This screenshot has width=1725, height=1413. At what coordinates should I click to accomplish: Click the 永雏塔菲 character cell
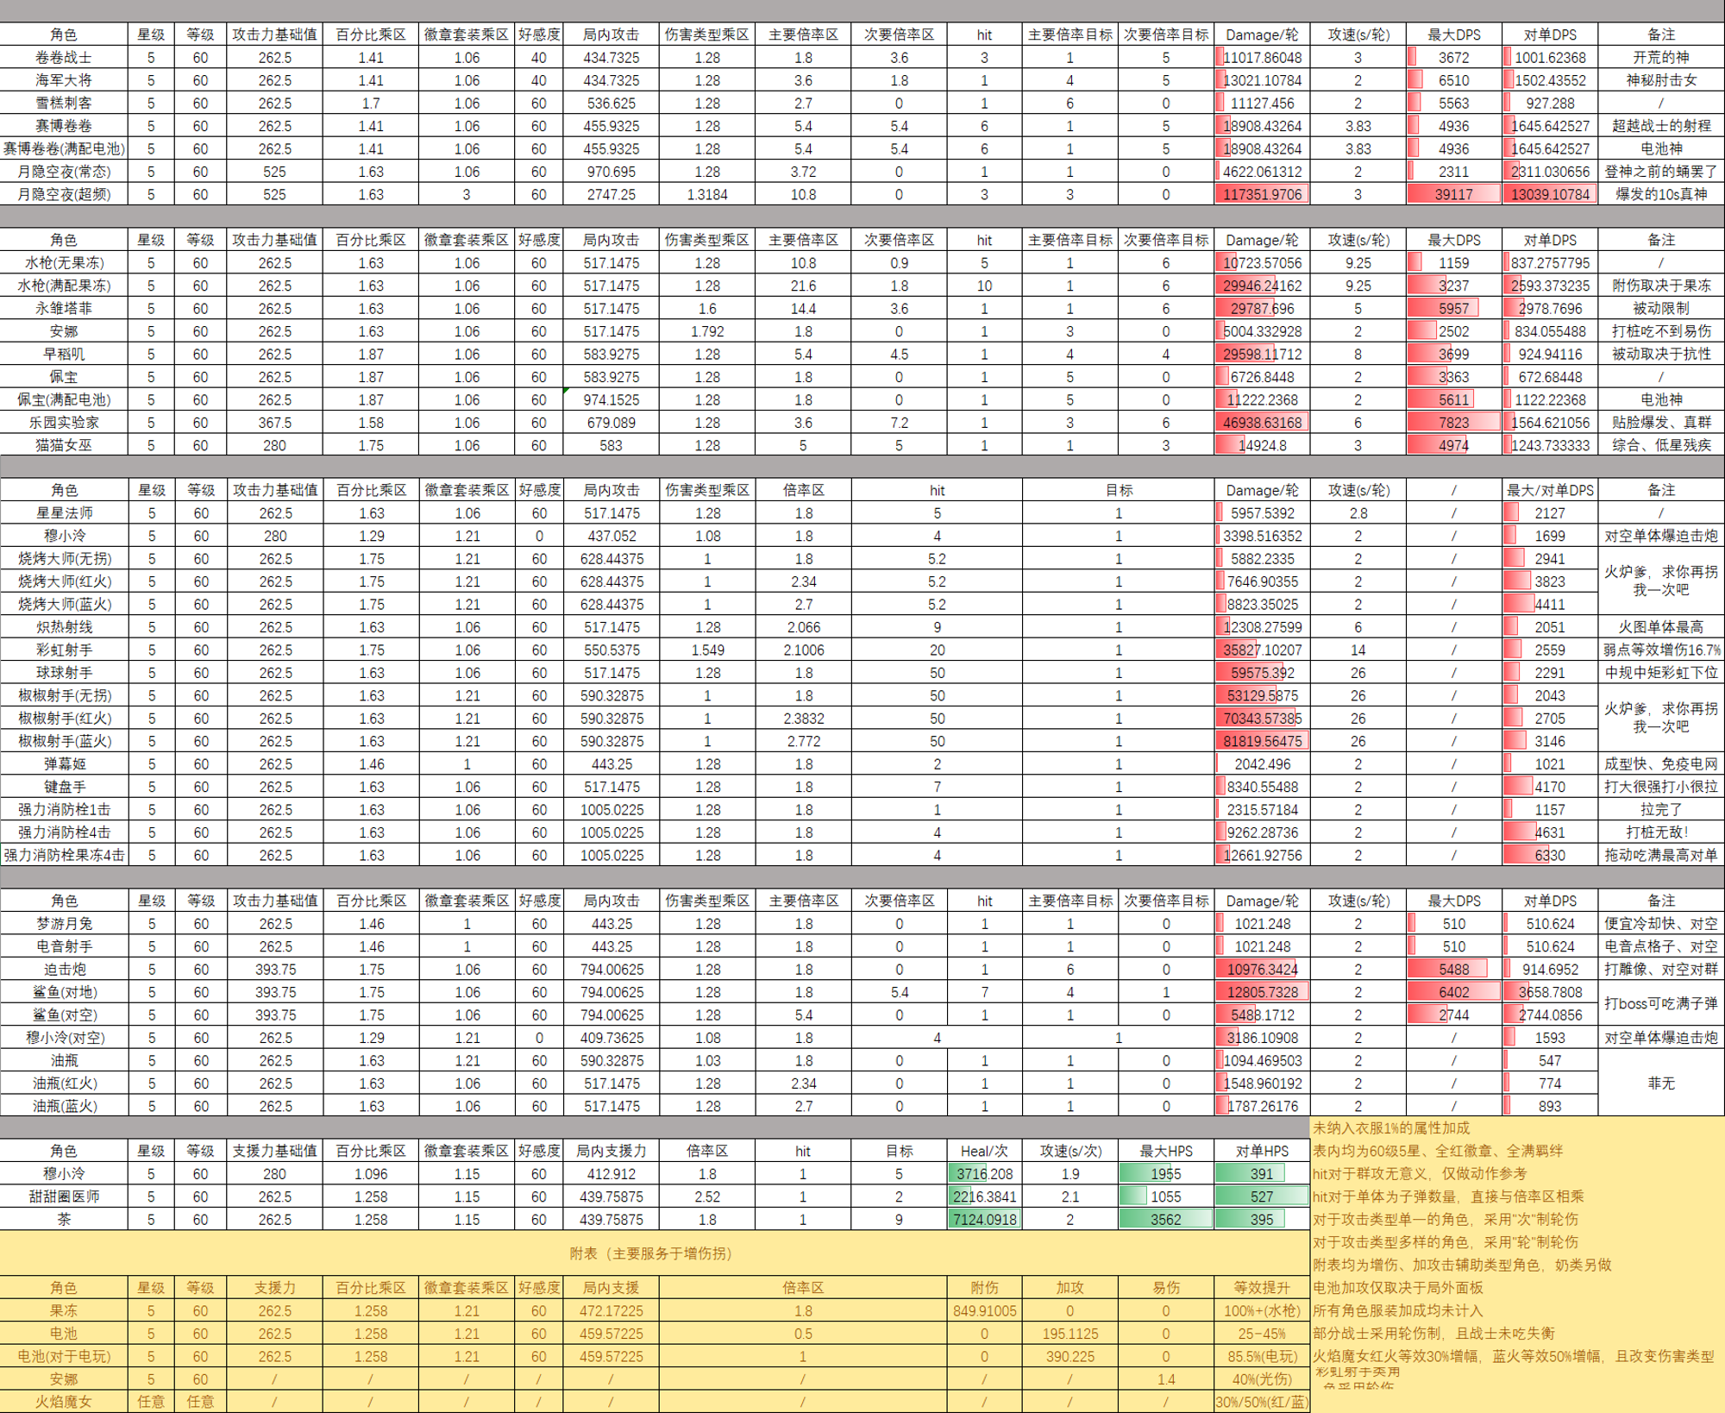tap(64, 308)
